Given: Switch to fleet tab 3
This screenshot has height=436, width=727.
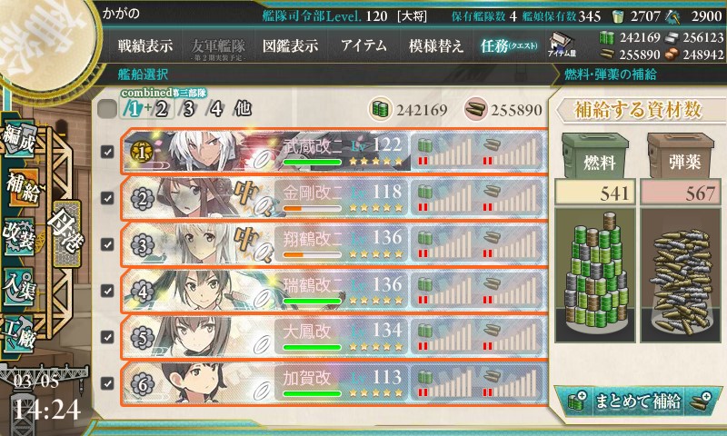Looking at the screenshot, I should (188, 109).
